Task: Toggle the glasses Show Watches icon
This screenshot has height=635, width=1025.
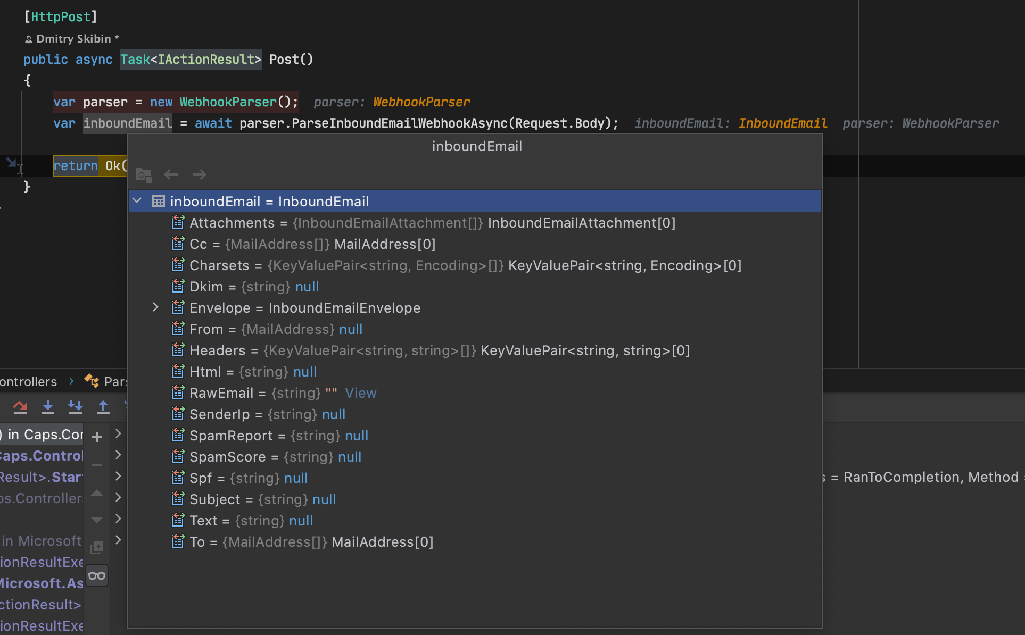Action: pyautogui.click(x=97, y=575)
